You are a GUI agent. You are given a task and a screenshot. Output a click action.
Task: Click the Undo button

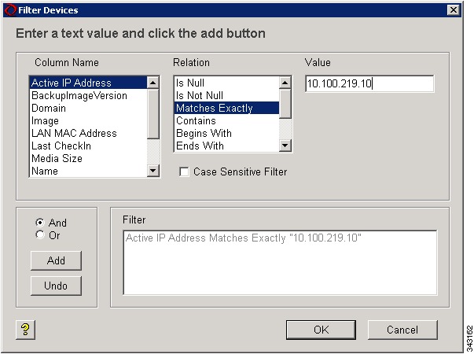pos(56,286)
